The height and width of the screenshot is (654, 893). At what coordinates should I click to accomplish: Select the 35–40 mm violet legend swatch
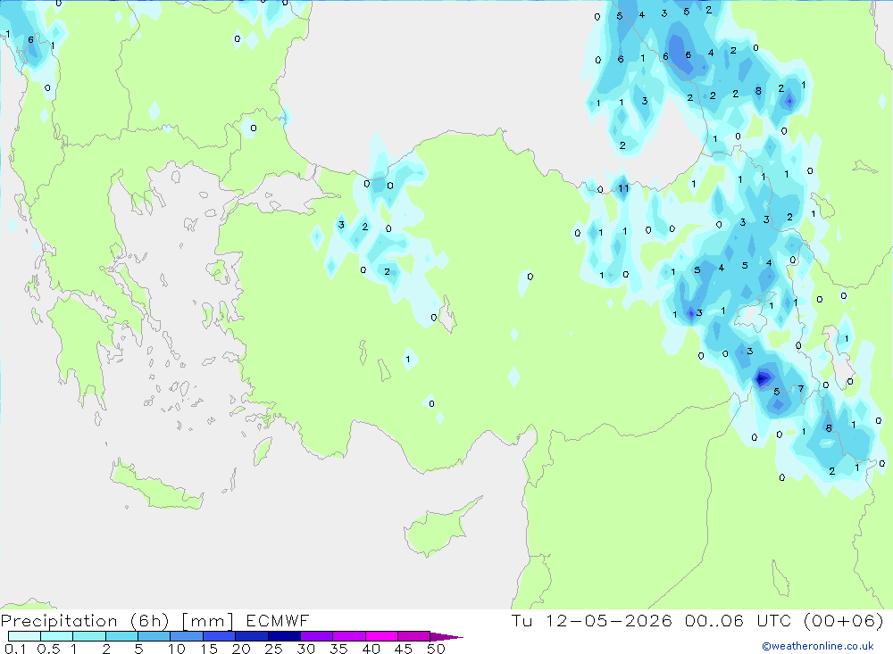(x=349, y=636)
